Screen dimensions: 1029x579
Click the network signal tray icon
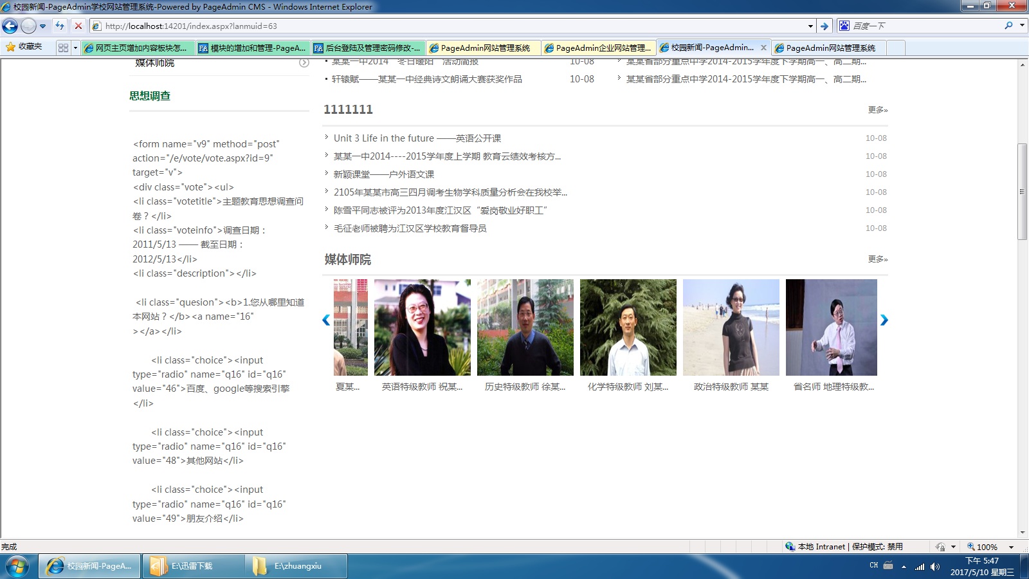click(x=920, y=566)
